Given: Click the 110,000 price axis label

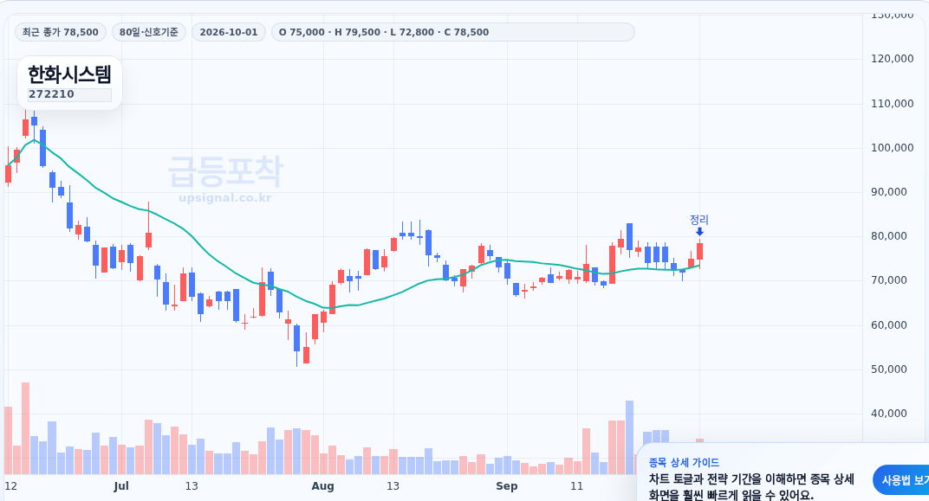Looking at the screenshot, I should click(x=893, y=104).
